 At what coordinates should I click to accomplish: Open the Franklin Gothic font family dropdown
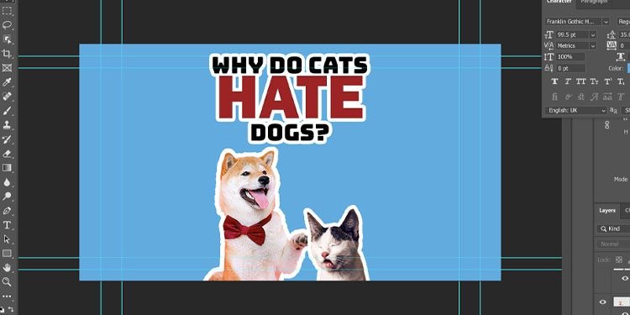(606, 21)
